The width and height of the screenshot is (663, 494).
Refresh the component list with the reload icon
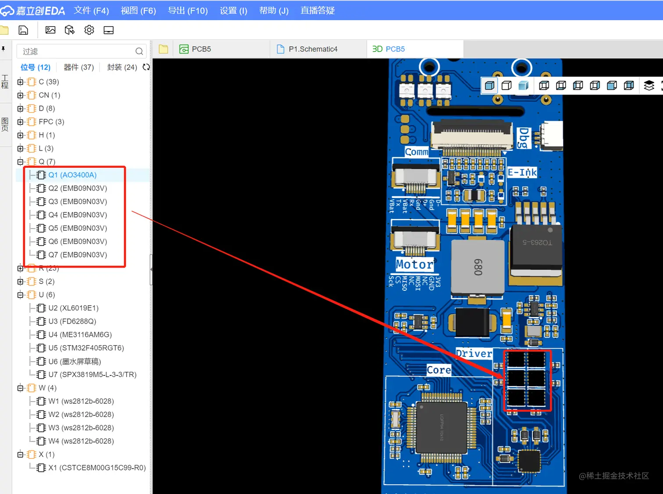(146, 67)
